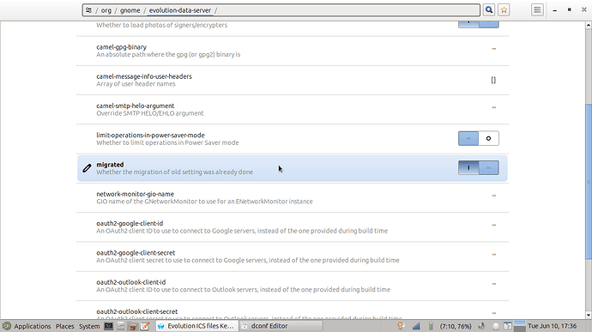Image resolution: width=592 pixels, height=332 pixels.
Task: Go to the gnome path segment
Action: [130, 10]
